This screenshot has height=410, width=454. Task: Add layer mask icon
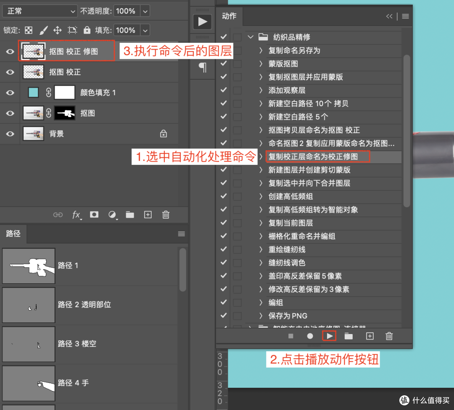[x=94, y=214]
